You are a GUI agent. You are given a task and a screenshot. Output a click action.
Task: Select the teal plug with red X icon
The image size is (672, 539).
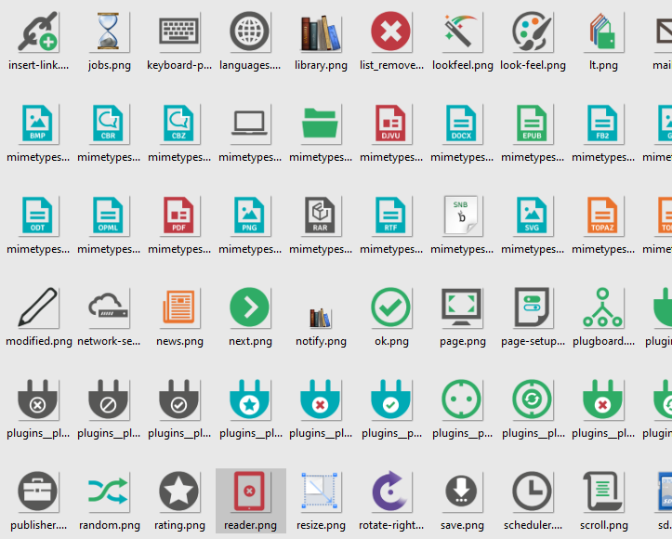coord(320,400)
